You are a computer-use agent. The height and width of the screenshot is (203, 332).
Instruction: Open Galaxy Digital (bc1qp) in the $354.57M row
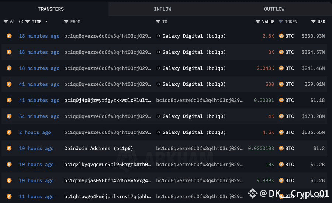point(194,52)
